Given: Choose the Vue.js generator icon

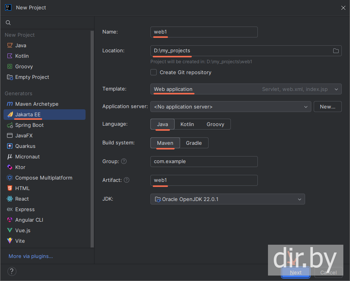Looking at the screenshot, I should click(10, 231).
